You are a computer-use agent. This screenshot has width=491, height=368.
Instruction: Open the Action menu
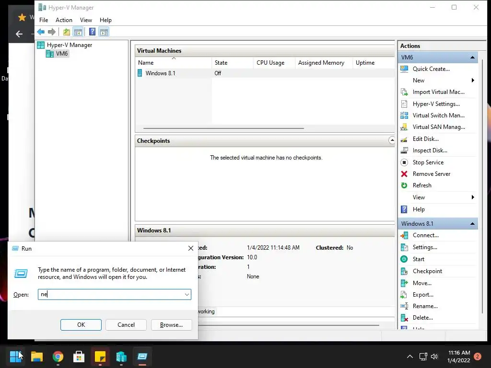point(64,20)
